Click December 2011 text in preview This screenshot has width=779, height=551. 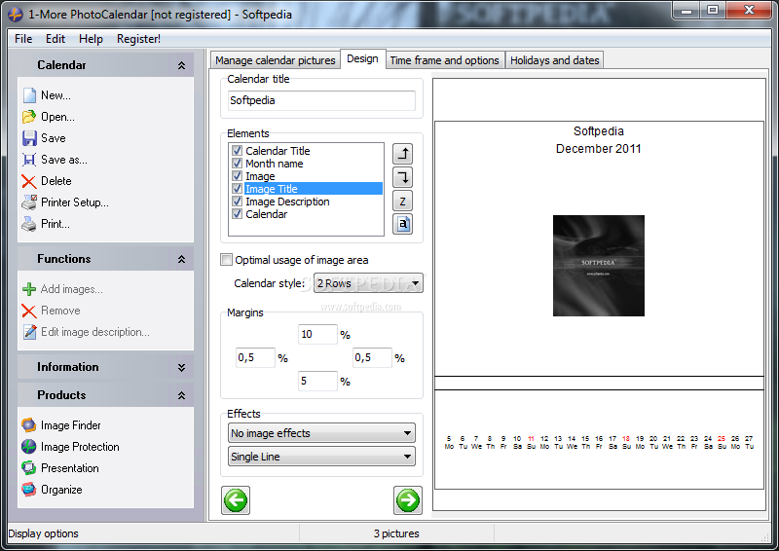(x=599, y=149)
